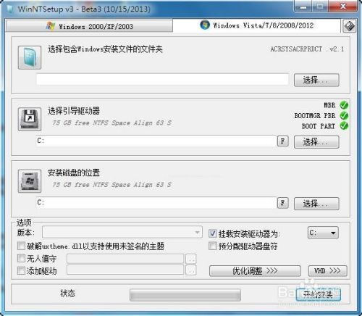This screenshot has width=362, height=316.
Task: Click the installation disk location icon
Action: coord(30,181)
